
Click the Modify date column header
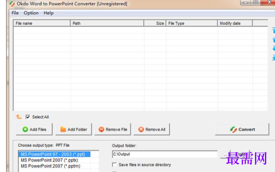(x=235, y=23)
